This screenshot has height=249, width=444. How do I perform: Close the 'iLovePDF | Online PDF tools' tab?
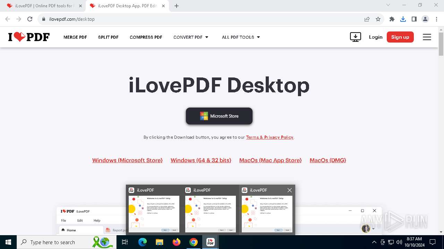[x=80, y=6]
